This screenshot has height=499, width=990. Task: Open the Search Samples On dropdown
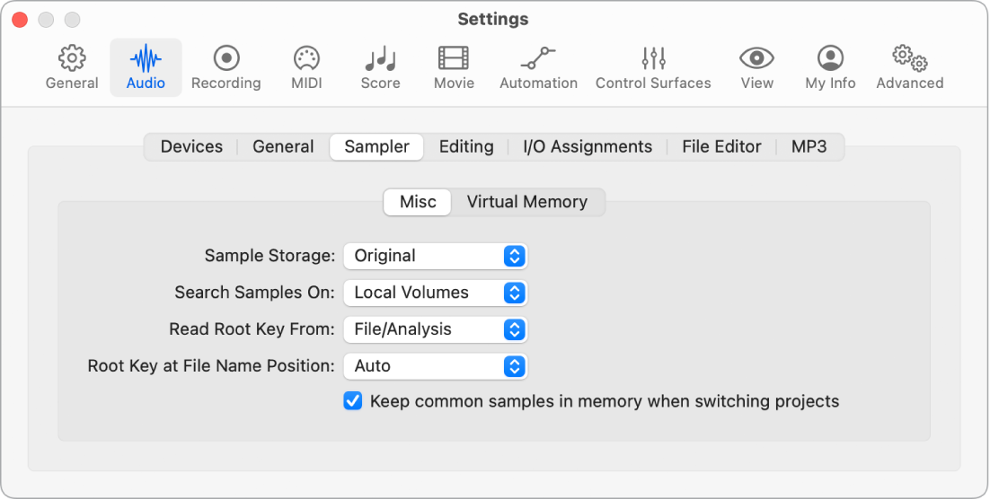click(x=436, y=293)
